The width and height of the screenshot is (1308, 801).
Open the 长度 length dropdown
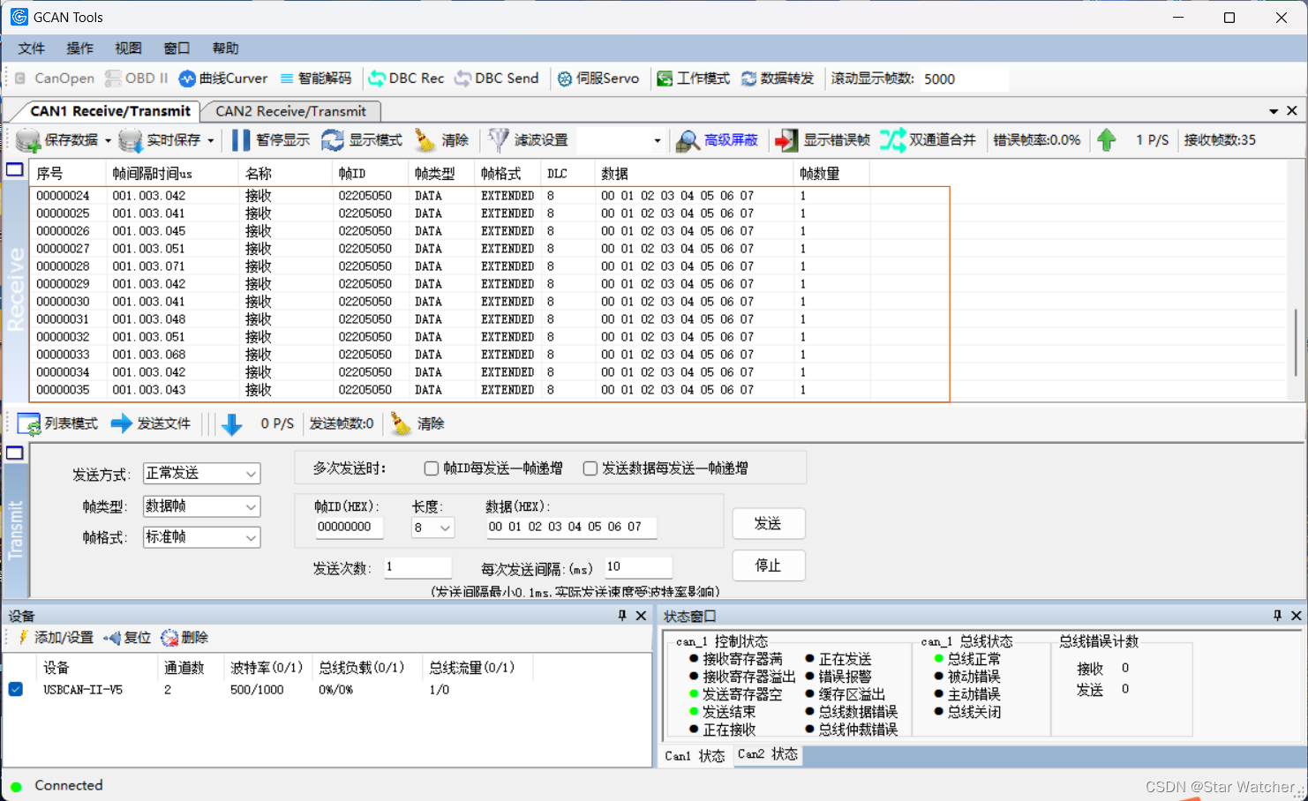click(x=445, y=528)
